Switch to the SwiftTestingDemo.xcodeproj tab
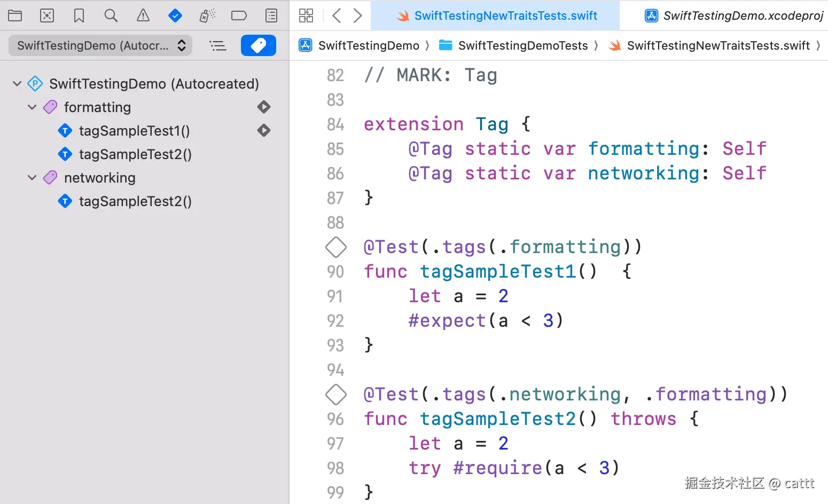Image resolution: width=828 pixels, height=504 pixels. pyautogui.click(x=733, y=15)
